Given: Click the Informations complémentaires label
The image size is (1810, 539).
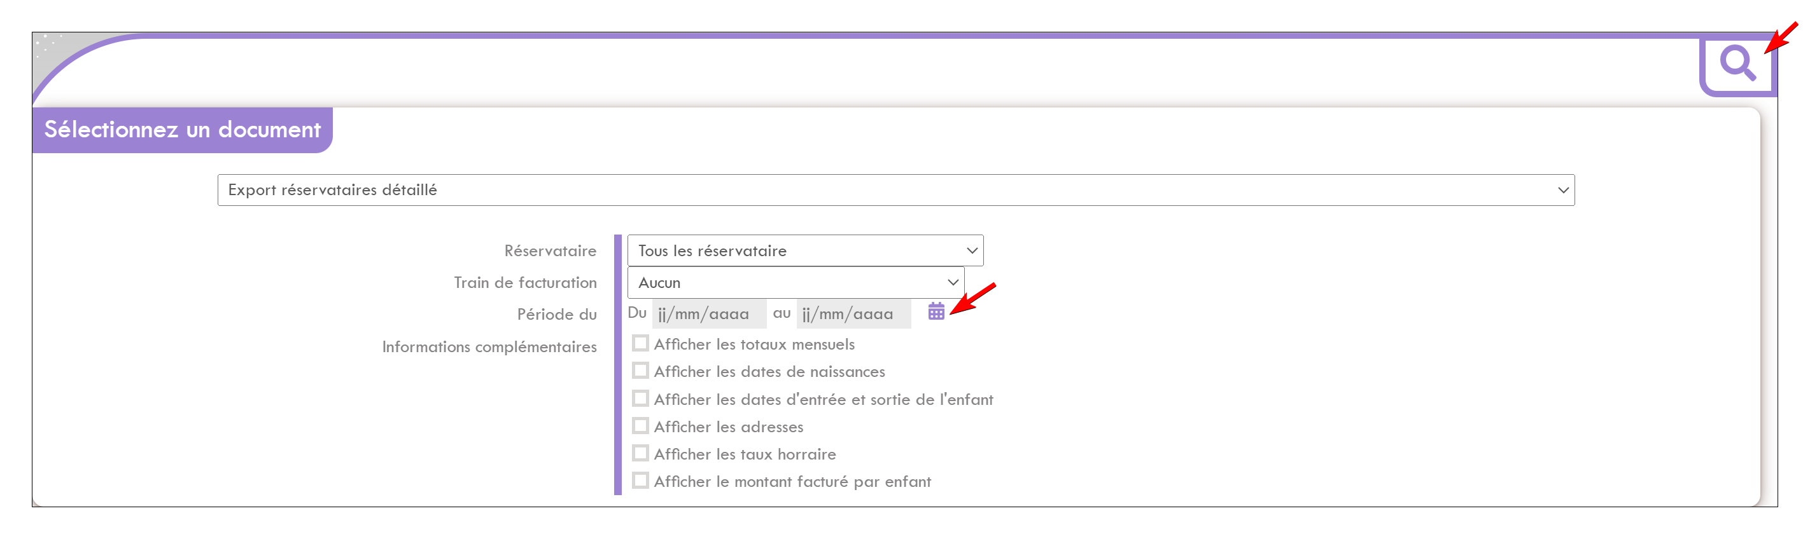Looking at the screenshot, I should (x=489, y=346).
